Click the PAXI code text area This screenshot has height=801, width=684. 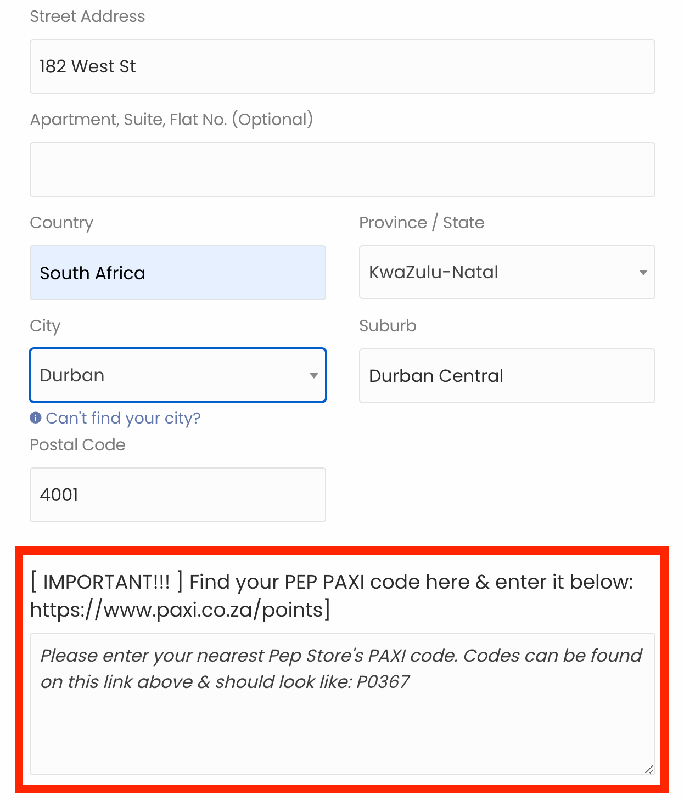[x=342, y=713]
